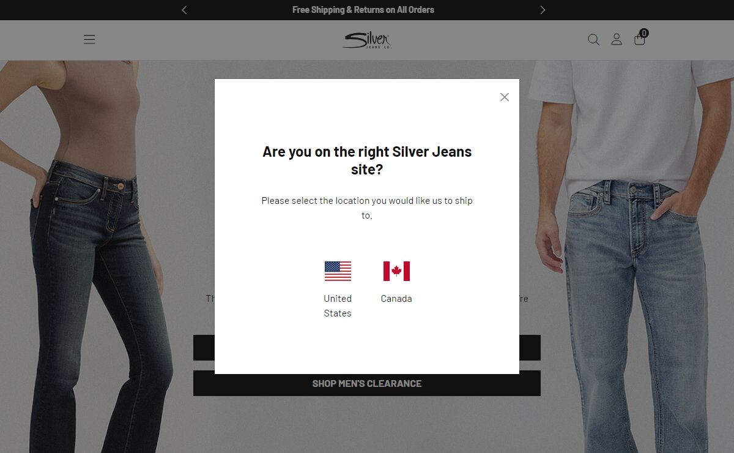This screenshot has width=734, height=453.
Task: Click the cart count badge showing 0
Action: 644,33
